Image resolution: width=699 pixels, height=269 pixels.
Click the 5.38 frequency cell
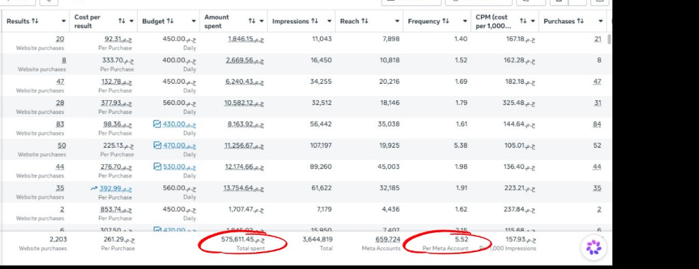coord(461,145)
